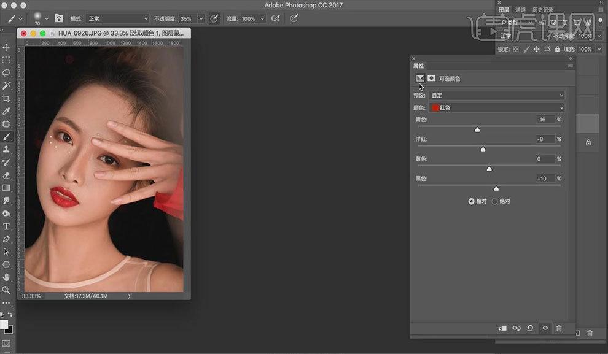
Task: Open the brush 模式 正常 dropdown
Action: [x=117, y=18]
